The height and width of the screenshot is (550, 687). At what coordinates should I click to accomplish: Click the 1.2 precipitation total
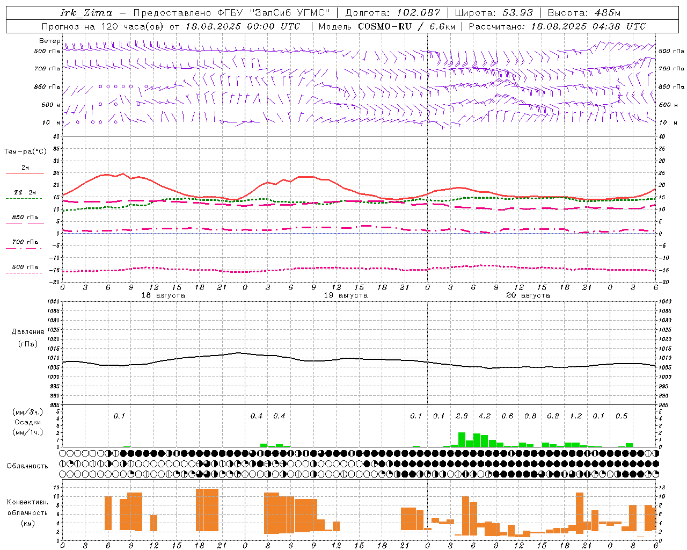pyautogui.click(x=576, y=416)
